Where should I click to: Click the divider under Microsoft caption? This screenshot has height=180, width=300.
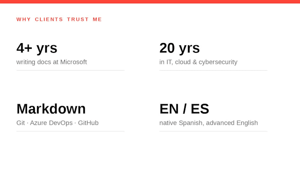(x=71, y=70)
